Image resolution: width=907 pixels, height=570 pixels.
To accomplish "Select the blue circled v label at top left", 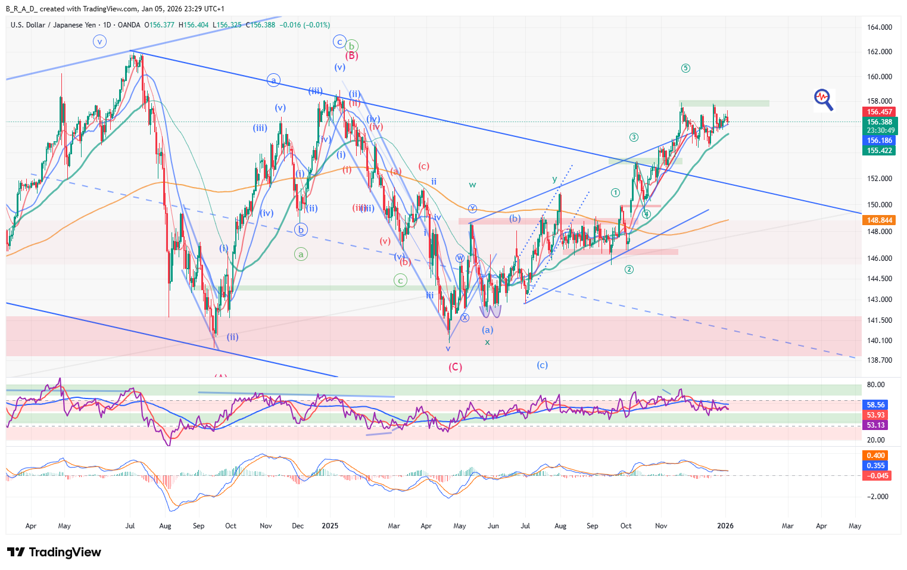I will [99, 42].
